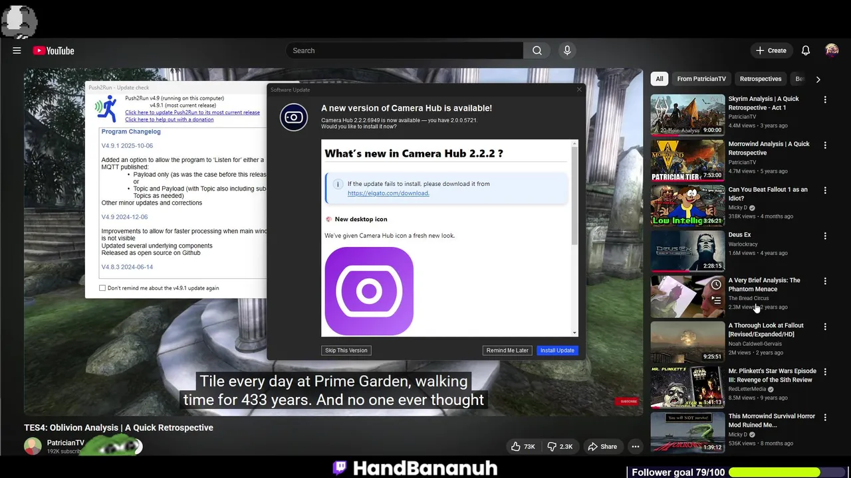Screen dimensions: 851x478
Task: Click Skip This Version button
Action: pyautogui.click(x=346, y=351)
